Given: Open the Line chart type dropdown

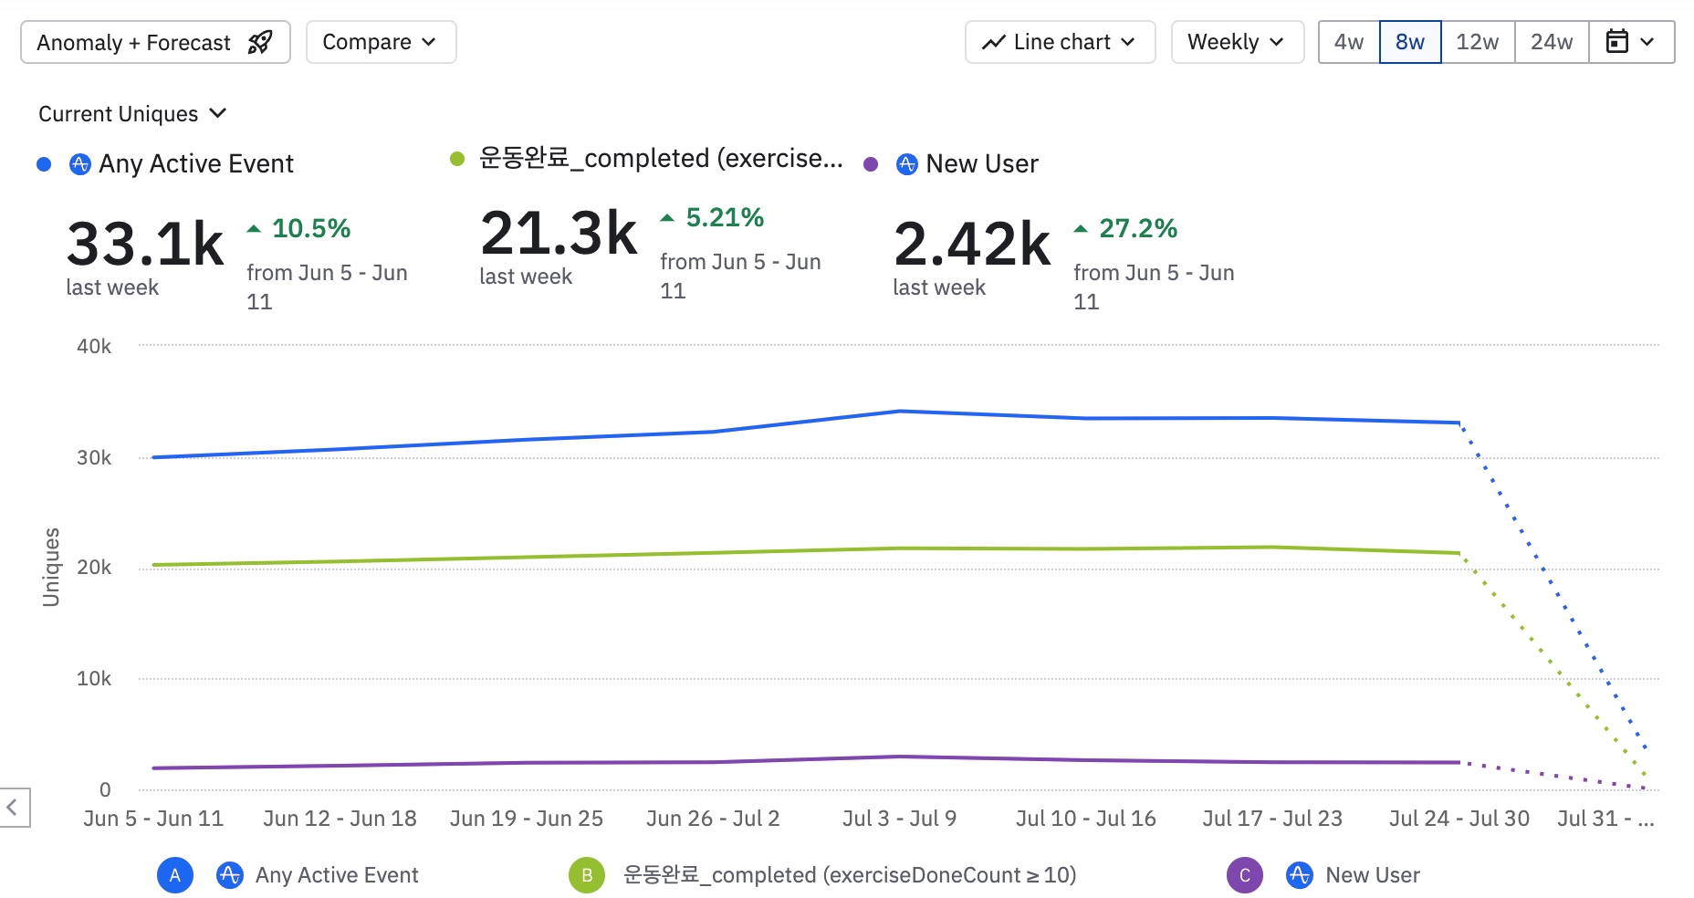Looking at the screenshot, I should pyautogui.click(x=1061, y=42).
